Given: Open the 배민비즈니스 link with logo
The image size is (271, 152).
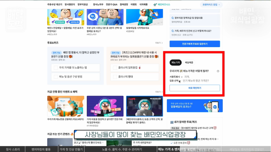Looking at the screenshot, I should click(x=162, y=4).
